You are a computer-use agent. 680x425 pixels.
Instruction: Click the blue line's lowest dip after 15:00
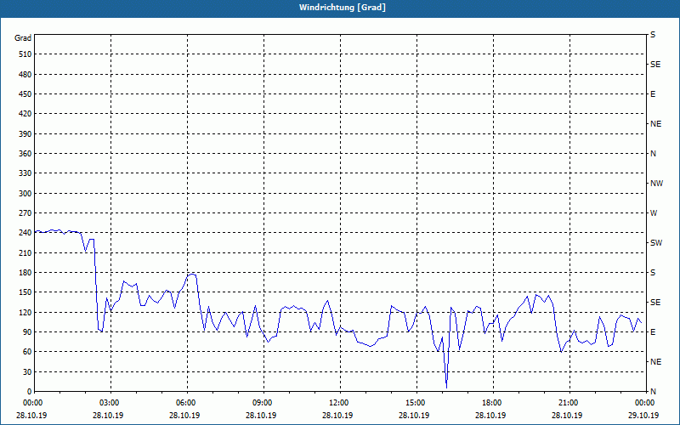point(447,387)
